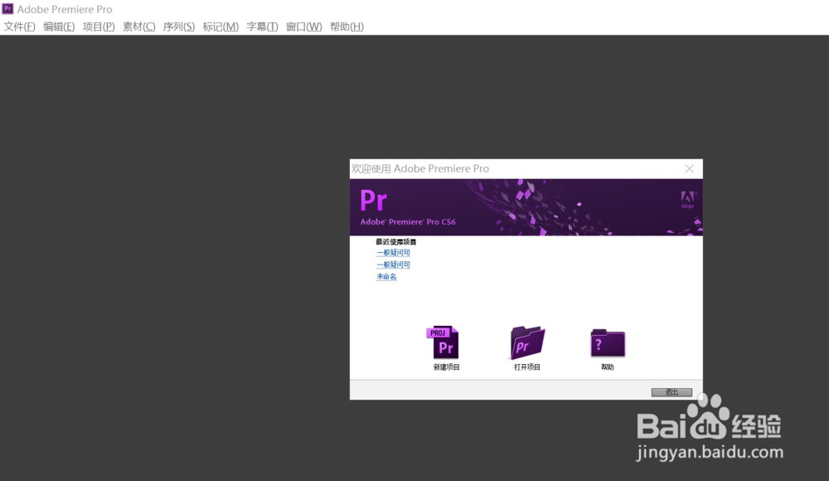The width and height of the screenshot is (829, 481).
Task: Open the 项目(P) menu
Action: 99,27
